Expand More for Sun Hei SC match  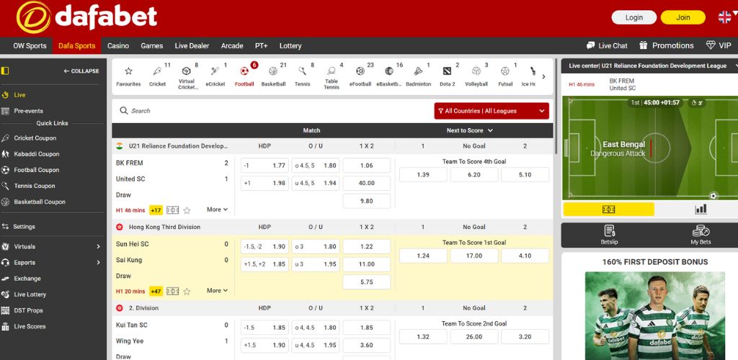click(x=217, y=290)
